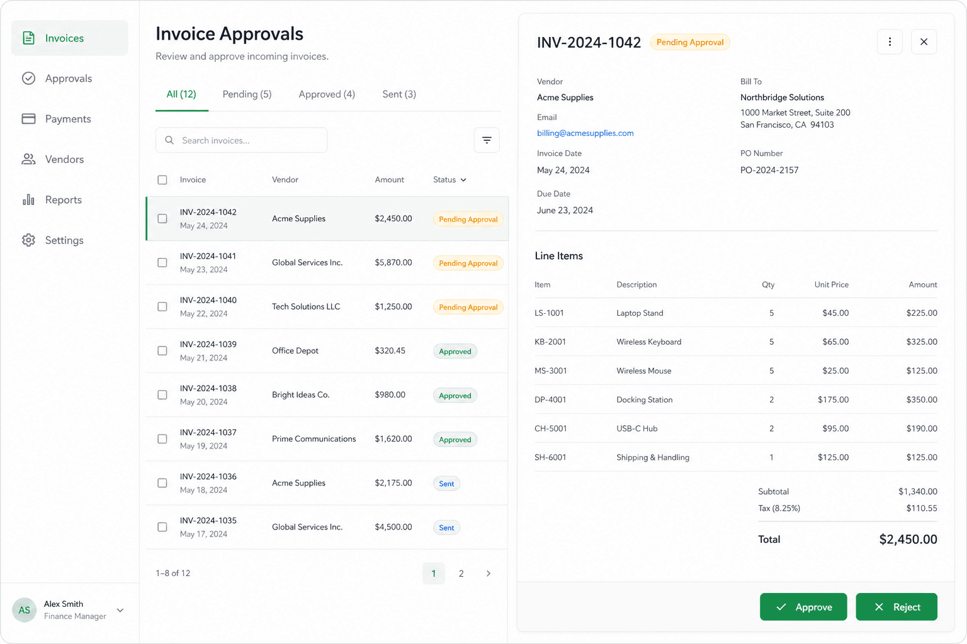The height and width of the screenshot is (644, 967).
Task: Toggle the select-all invoices checkbox
Action: click(162, 180)
